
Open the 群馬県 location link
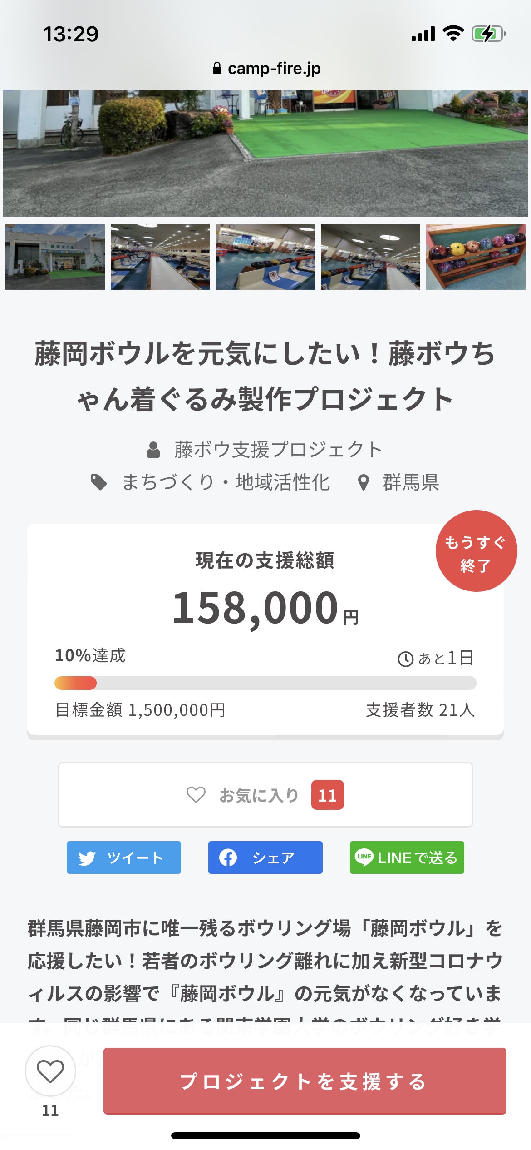pyautogui.click(x=410, y=482)
